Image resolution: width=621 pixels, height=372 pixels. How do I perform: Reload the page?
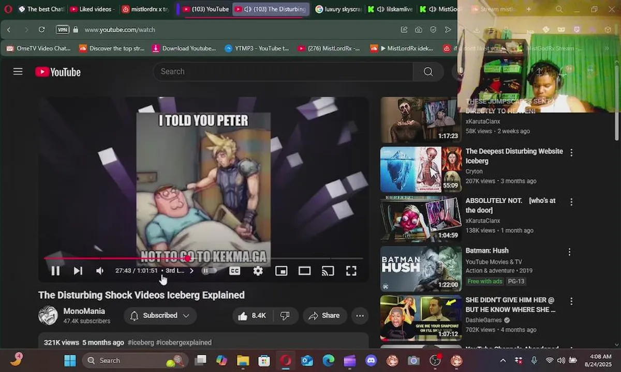click(41, 29)
